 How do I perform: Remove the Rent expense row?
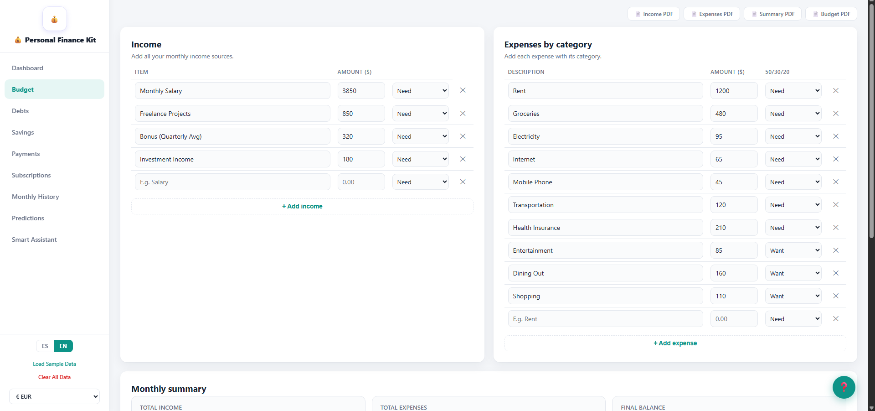[836, 90]
